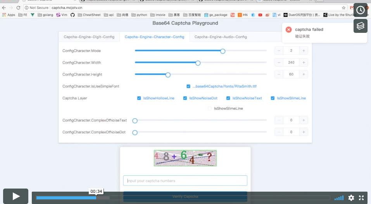371x204 pixels.
Task: Increase ConfigCharacter.Width value
Action: point(304,63)
